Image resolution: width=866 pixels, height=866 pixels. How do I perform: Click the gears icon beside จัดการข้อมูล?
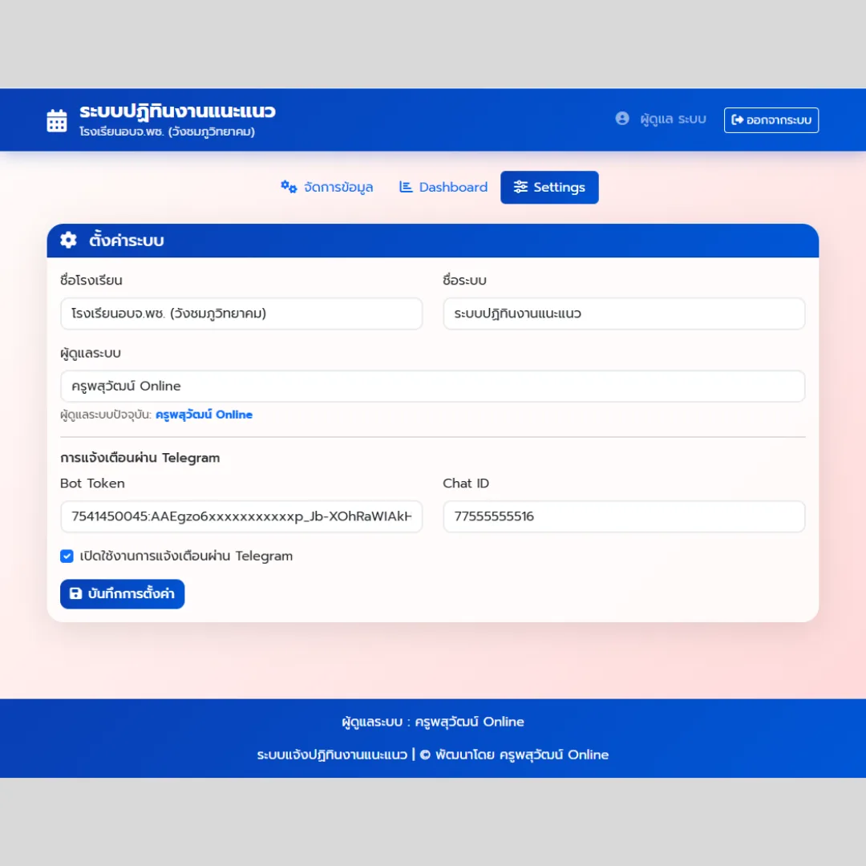point(289,187)
